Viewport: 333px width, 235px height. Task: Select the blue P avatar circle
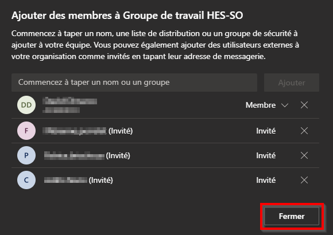[26, 155]
